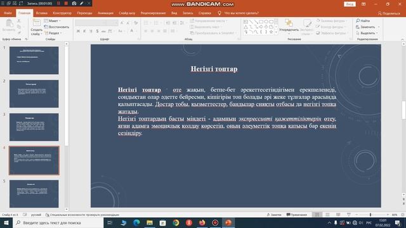Select the rectangle shape in shapes gallery

click(x=261, y=22)
